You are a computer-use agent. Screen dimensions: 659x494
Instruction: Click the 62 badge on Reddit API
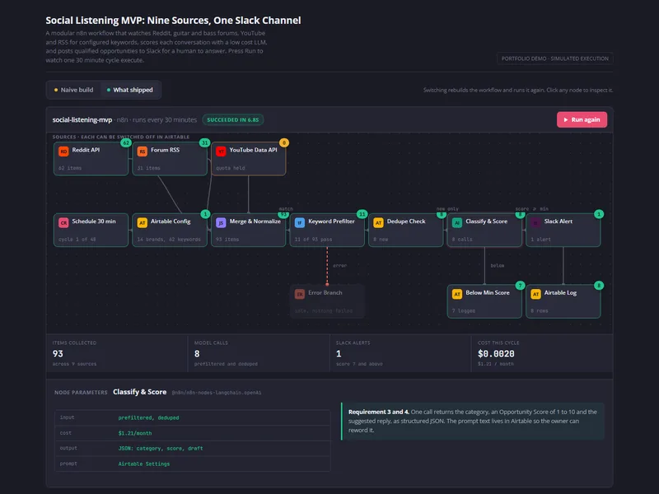(126, 142)
